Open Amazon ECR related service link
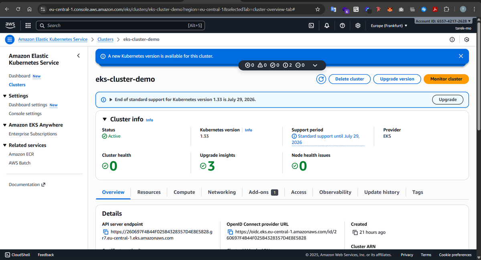The width and height of the screenshot is (481, 260). (x=21, y=154)
